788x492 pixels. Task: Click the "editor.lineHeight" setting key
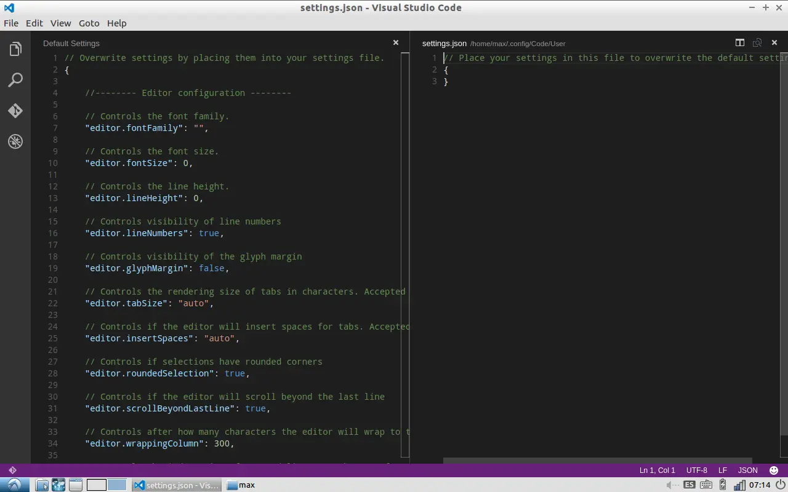[134, 198]
